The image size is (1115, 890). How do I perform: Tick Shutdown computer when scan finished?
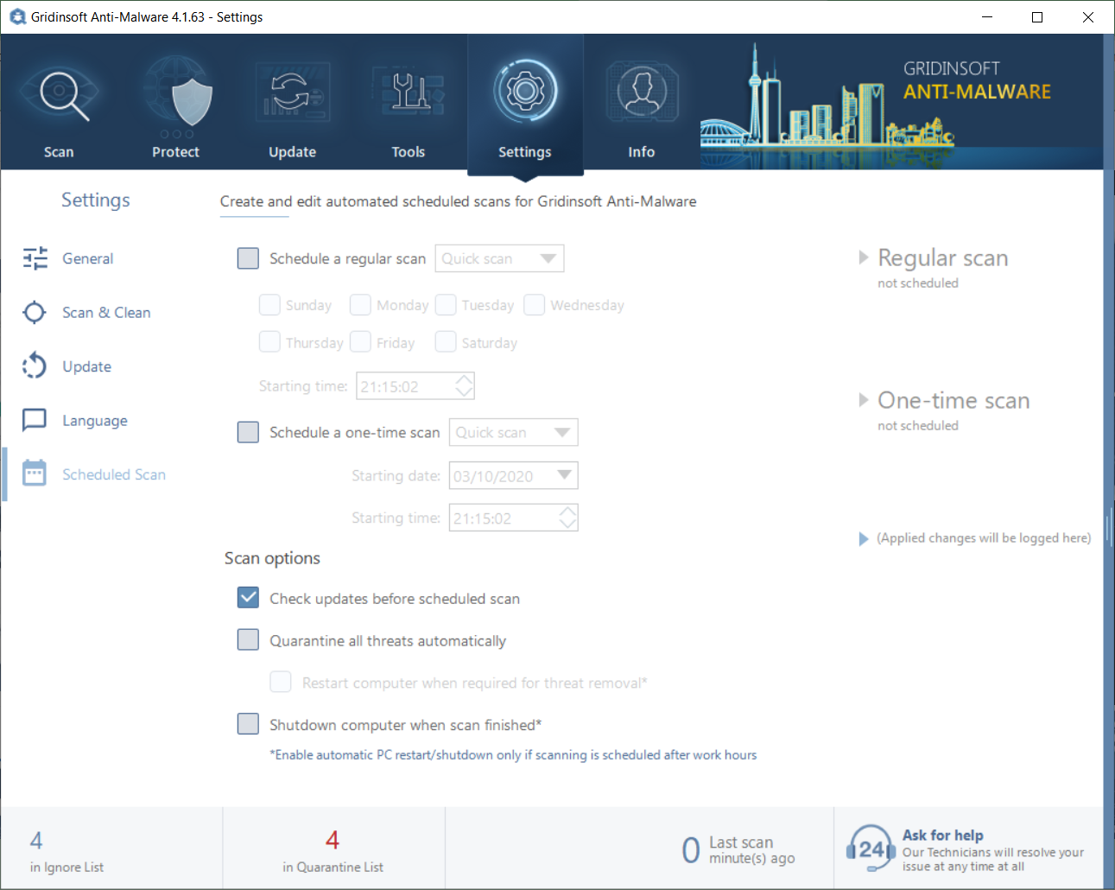point(248,724)
